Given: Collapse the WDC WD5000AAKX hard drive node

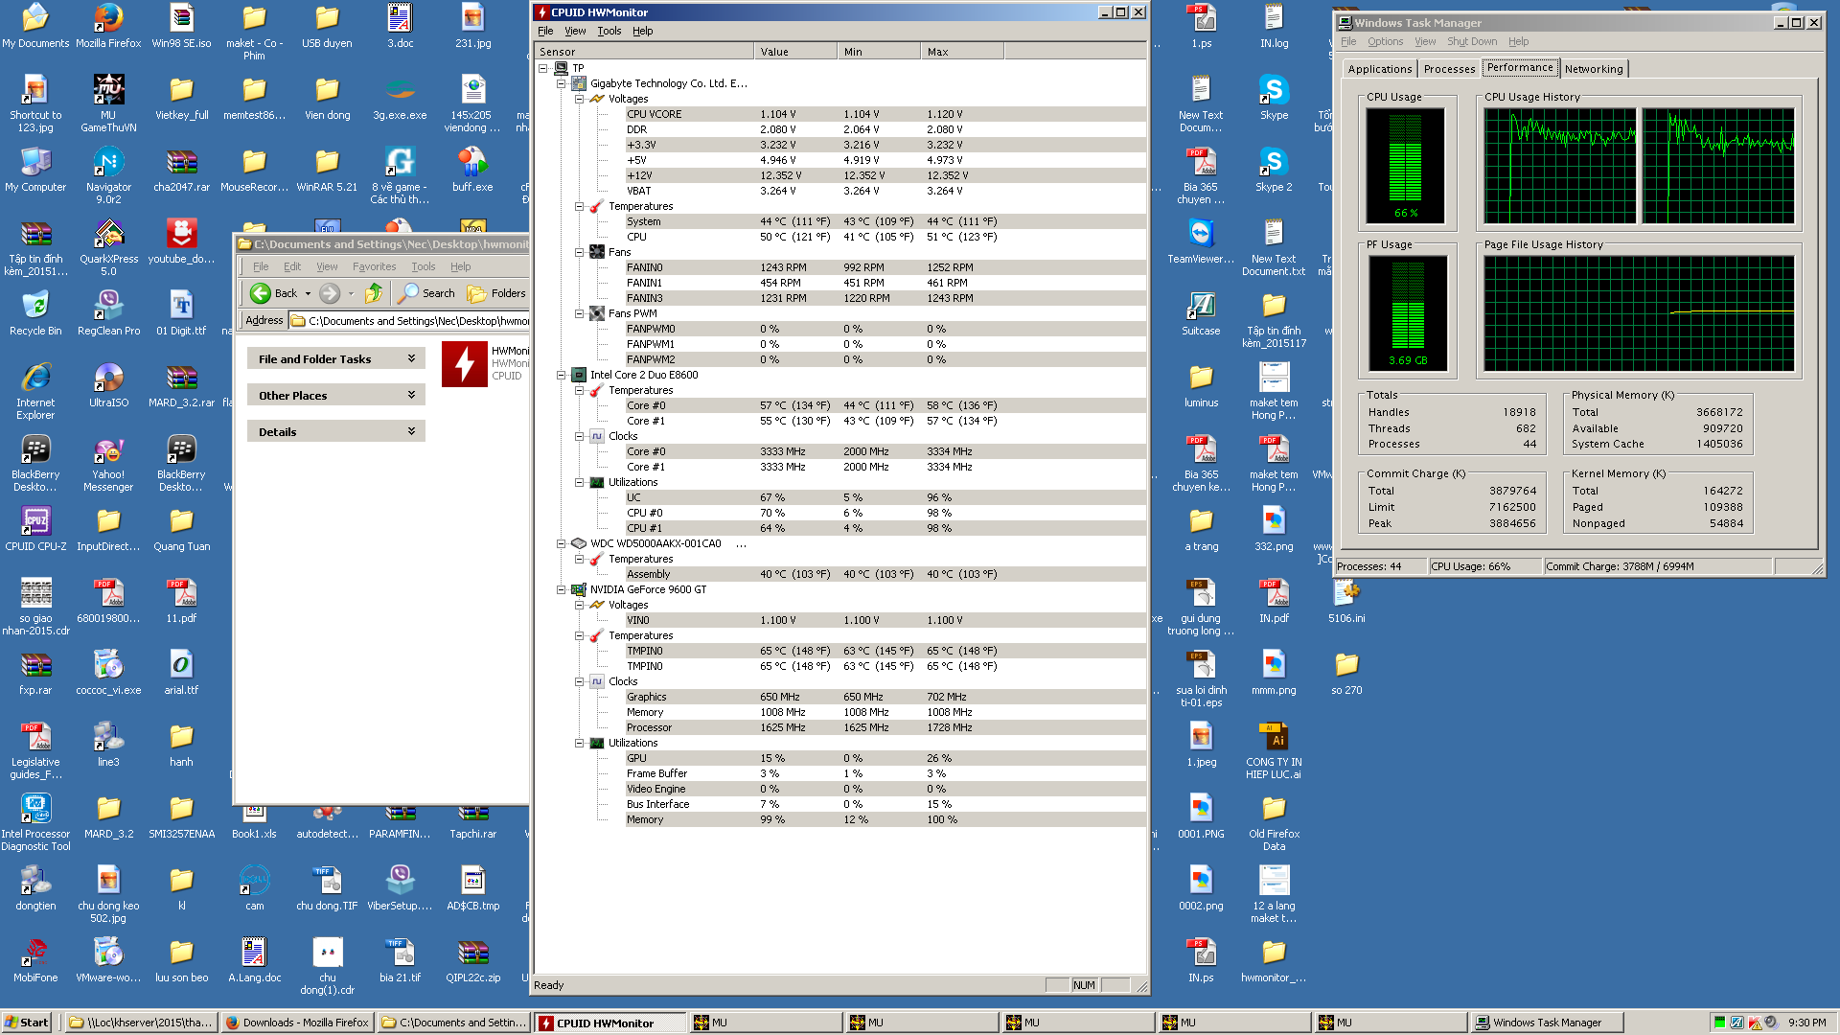Looking at the screenshot, I should click(561, 543).
